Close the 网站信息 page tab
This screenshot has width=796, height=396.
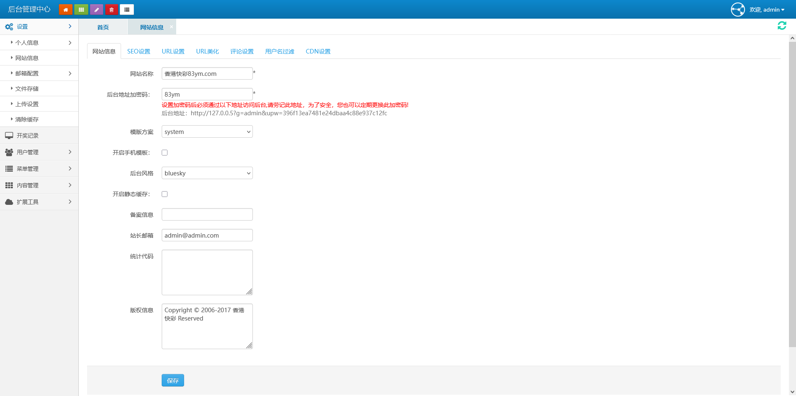pyautogui.click(x=171, y=27)
